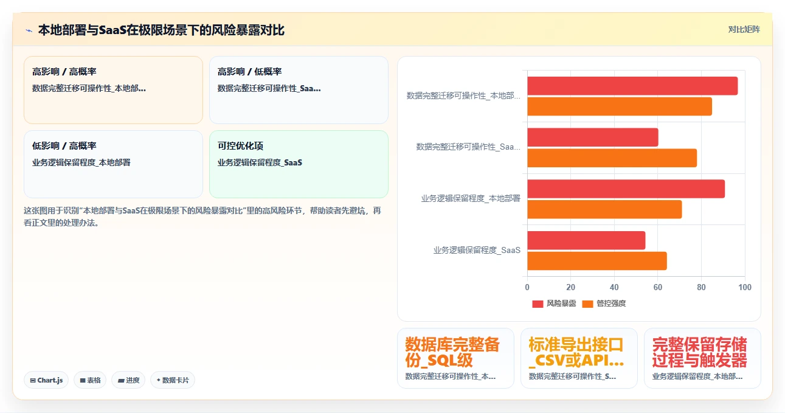Click orange bar of 数据完整迁移可操作性_本地部署 row

[620, 106]
